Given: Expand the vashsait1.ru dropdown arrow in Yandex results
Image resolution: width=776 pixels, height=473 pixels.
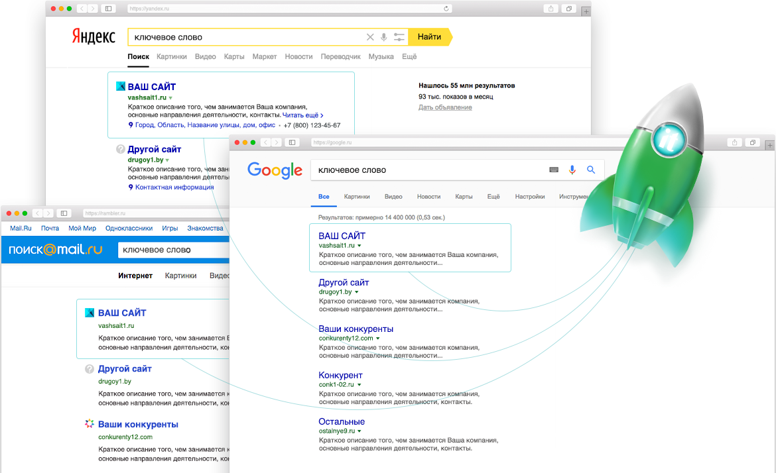Looking at the screenshot, I should click(170, 98).
